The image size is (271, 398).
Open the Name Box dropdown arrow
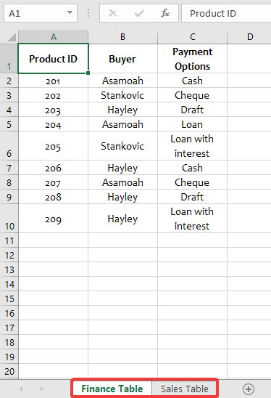70,12
